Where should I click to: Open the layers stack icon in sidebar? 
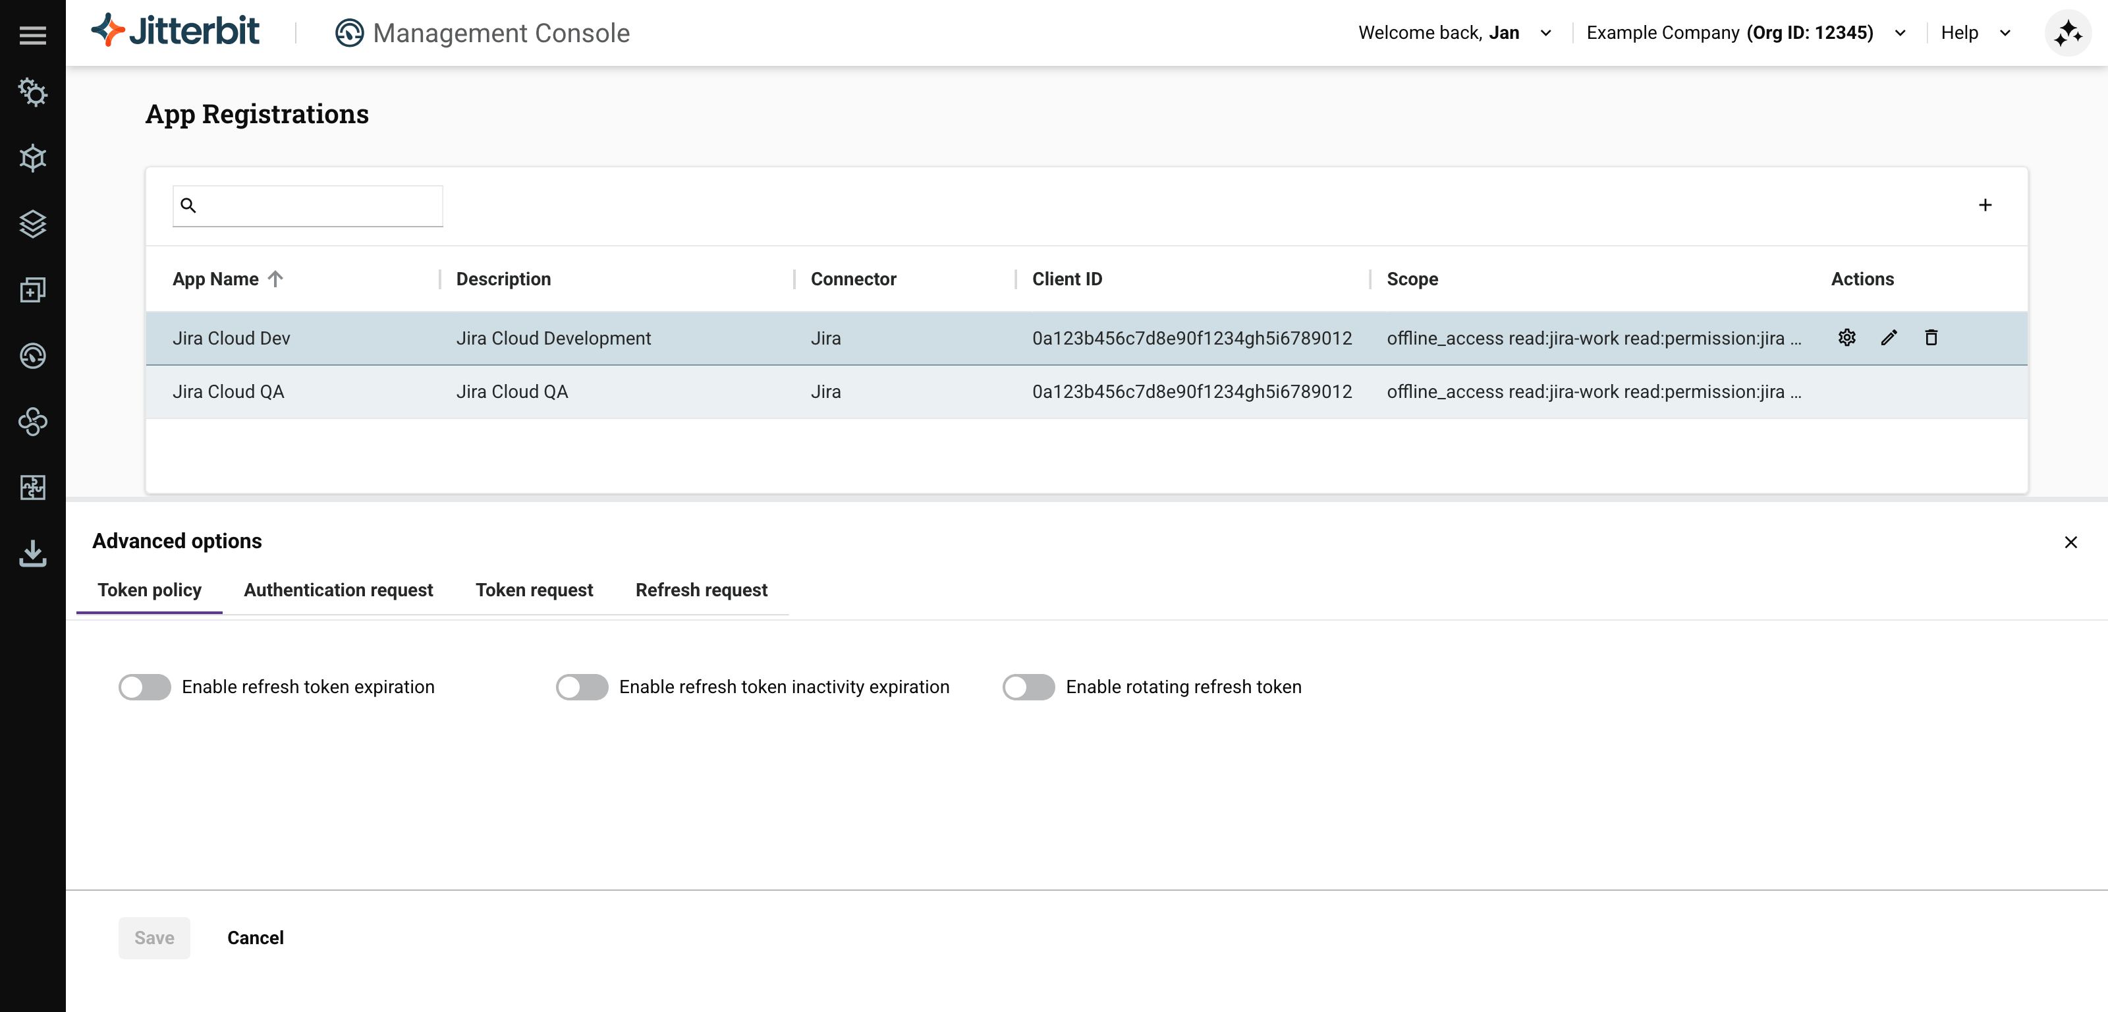click(33, 223)
